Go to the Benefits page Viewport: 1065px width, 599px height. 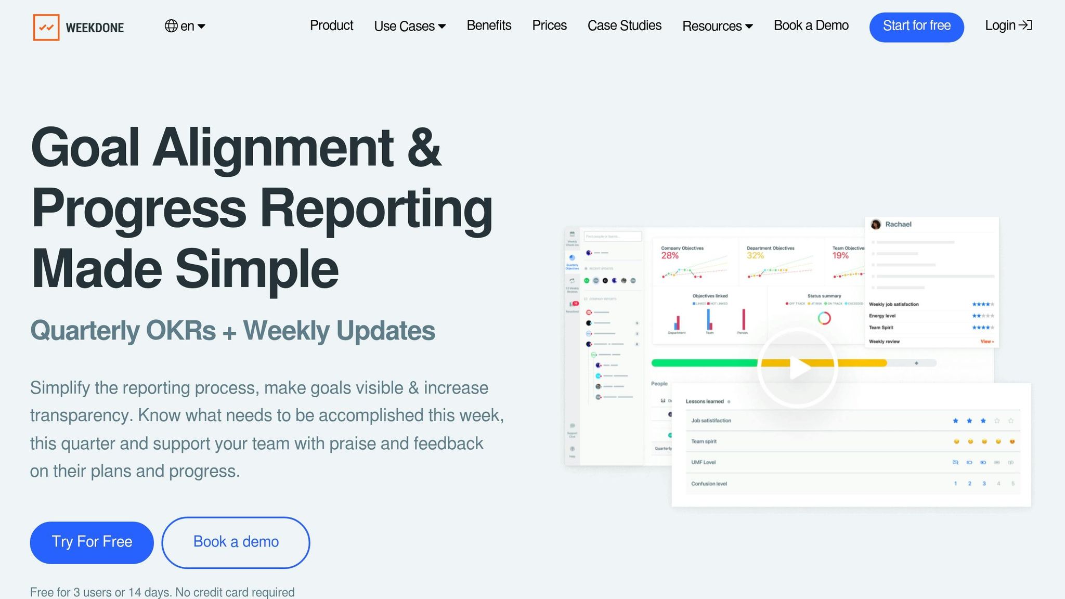pos(489,25)
